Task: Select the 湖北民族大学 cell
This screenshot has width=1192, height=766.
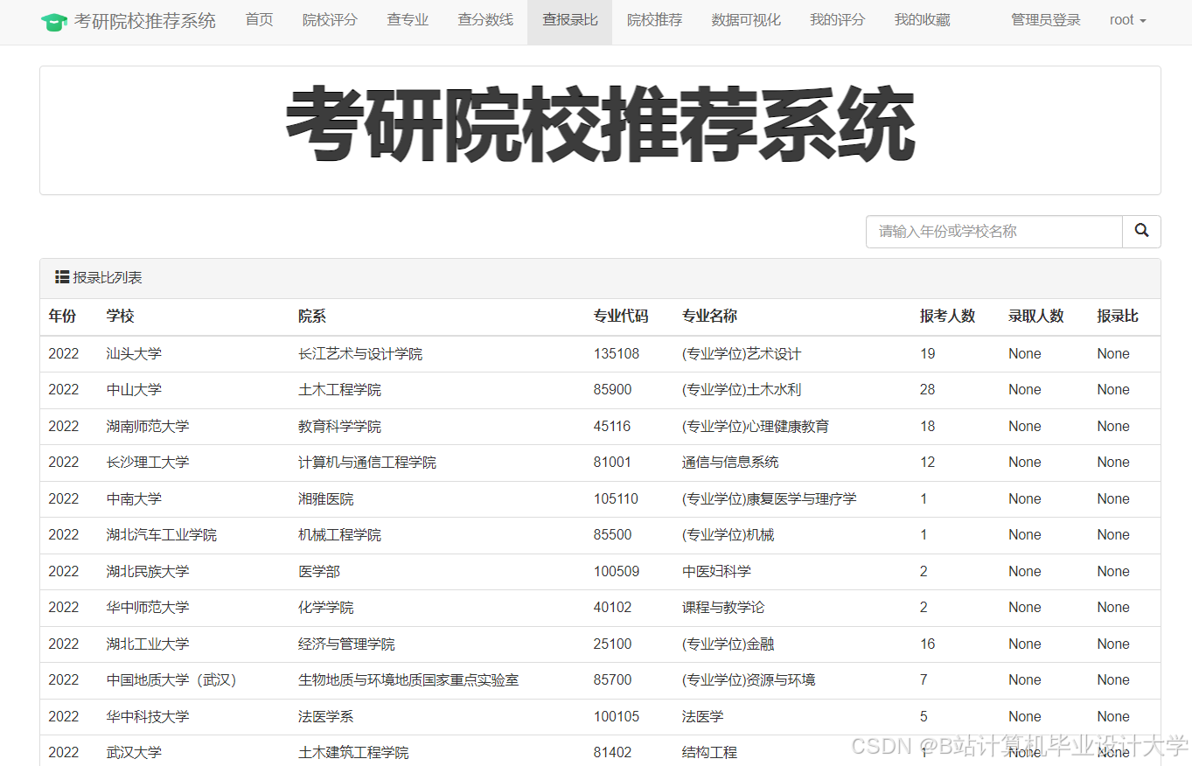Action: (x=147, y=572)
